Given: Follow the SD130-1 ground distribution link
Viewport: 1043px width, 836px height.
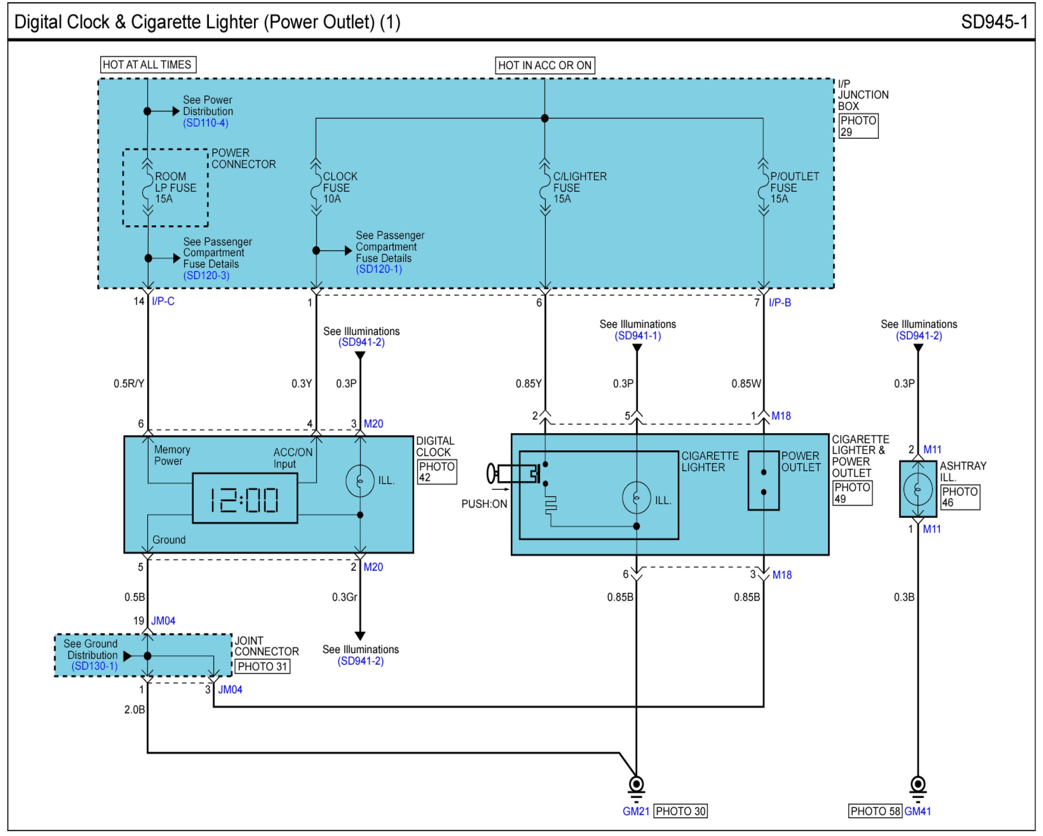Looking at the screenshot, I should pos(95,666).
